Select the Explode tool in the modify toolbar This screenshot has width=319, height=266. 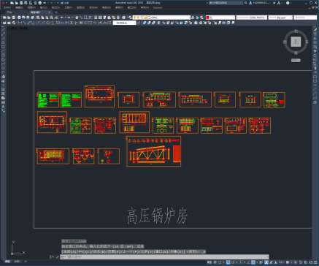315,102
